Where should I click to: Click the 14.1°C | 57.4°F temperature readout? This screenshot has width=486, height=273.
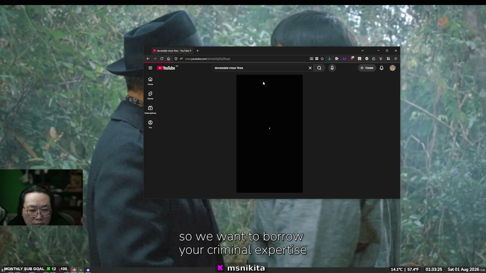point(405,269)
